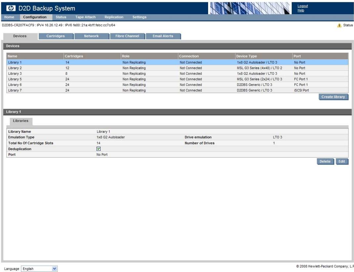
Task: Click the Logout link
Action: point(302,6)
